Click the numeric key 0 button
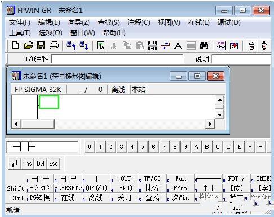This screenshot has height=217, width=274. point(89,147)
